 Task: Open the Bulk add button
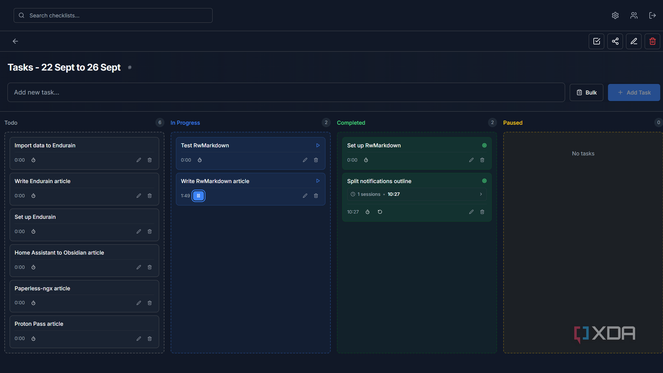pos(587,92)
